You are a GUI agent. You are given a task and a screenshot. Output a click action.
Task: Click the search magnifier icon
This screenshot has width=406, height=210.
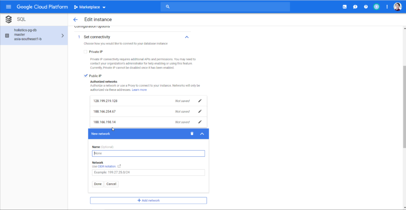coord(167,7)
